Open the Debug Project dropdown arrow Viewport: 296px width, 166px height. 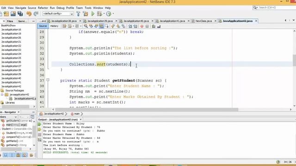[104, 13]
